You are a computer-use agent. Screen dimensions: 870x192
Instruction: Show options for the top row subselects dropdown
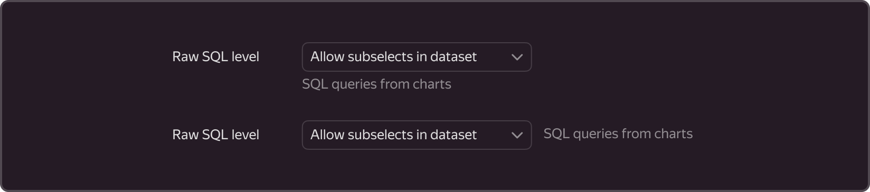[417, 57]
